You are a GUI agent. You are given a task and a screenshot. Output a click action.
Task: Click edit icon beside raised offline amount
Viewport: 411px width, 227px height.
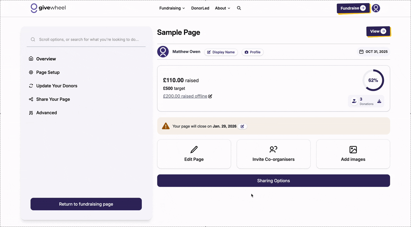point(210,96)
